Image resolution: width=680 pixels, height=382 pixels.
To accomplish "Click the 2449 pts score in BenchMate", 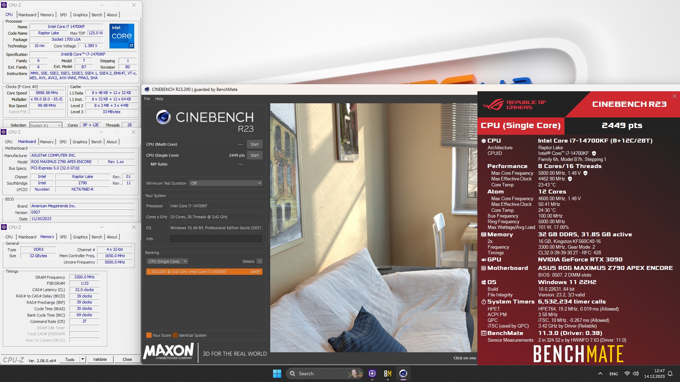I will click(622, 126).
